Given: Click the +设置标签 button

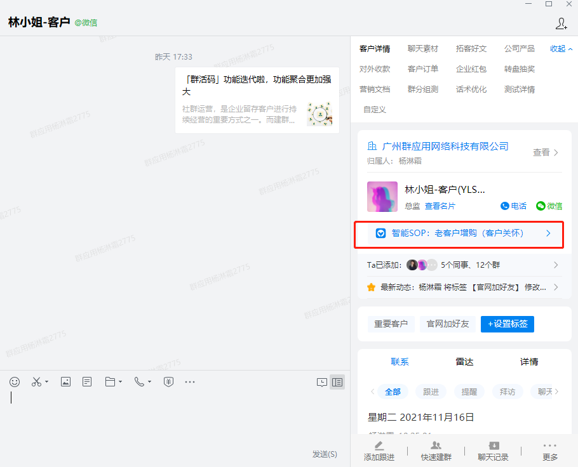Looking at the screenshot, I should [x=507, y=324].
